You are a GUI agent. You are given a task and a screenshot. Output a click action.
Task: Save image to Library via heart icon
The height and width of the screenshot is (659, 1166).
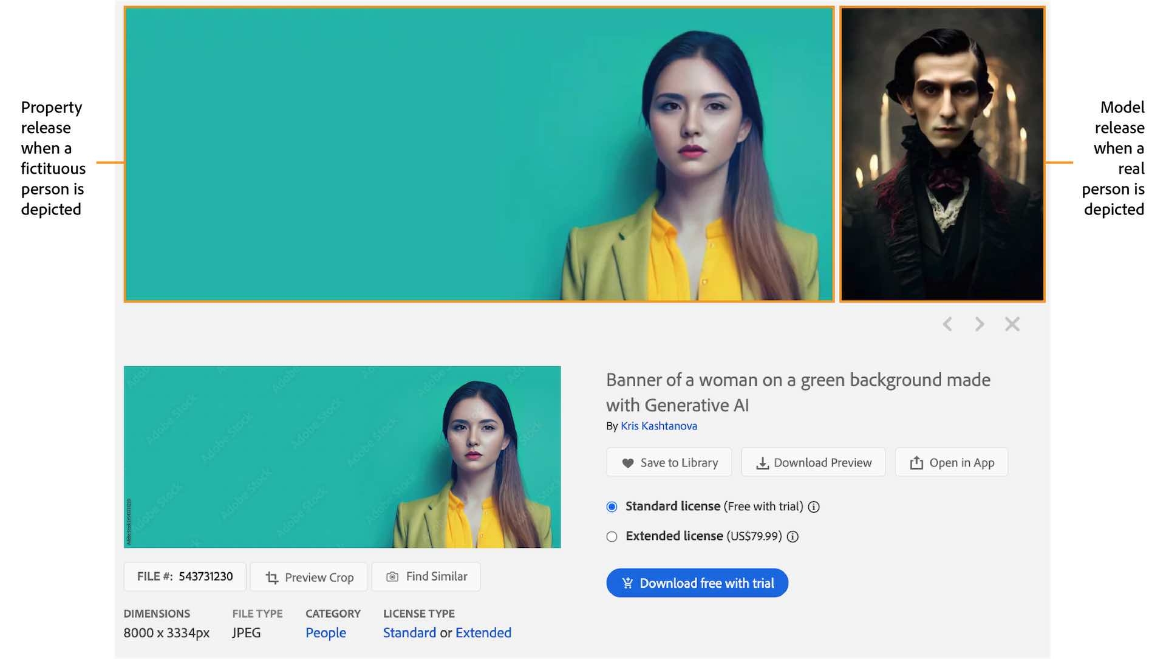point(628,462)
